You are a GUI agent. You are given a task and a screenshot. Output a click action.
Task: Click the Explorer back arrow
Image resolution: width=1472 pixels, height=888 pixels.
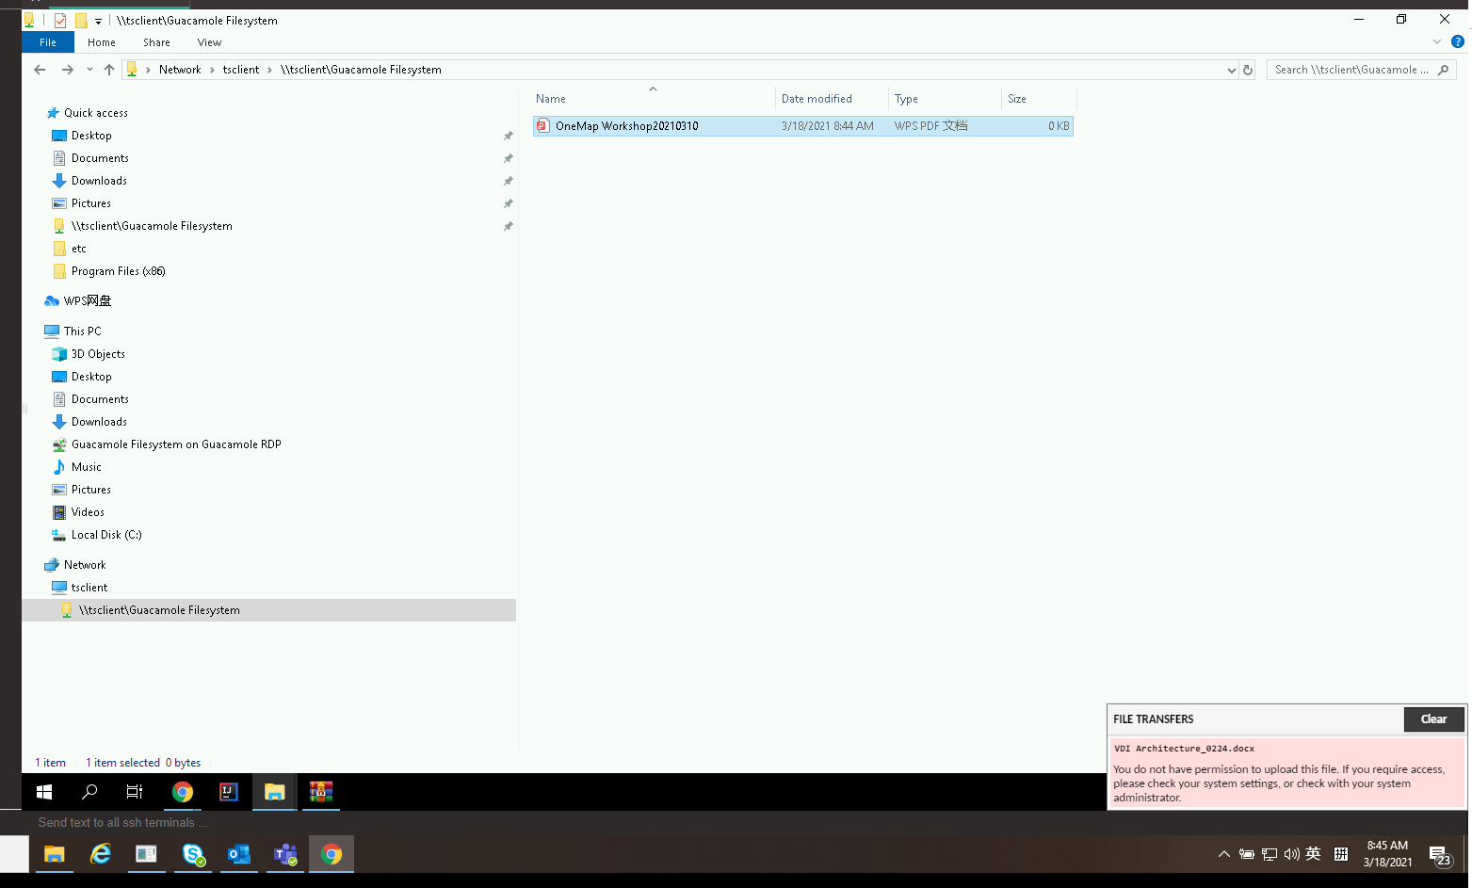40,70
